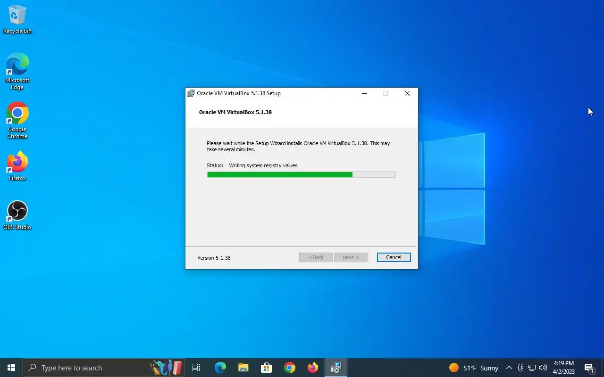This screenshot has width=604, height=377.
Task: Click the search highlights image in the search box
Action: 166,368
